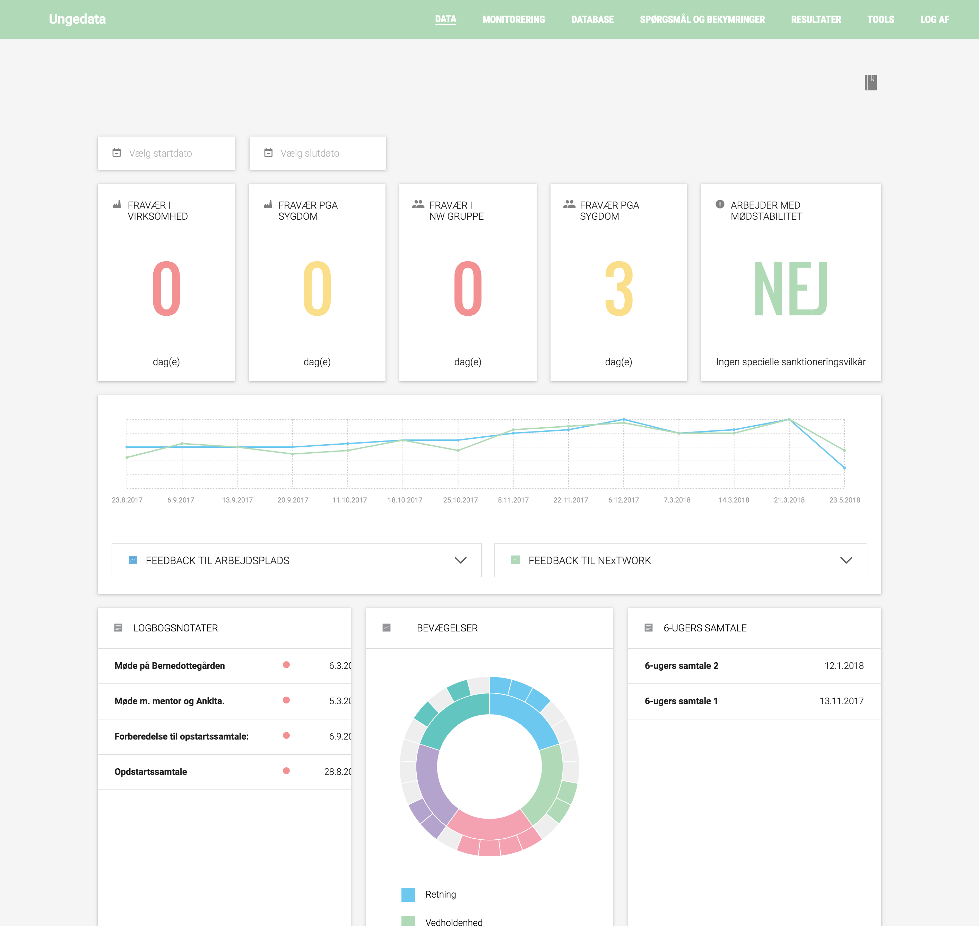Viewport: 979px width, 926px height.
Task: Click the blue Retning color swatch
Action: [x=409, y=894]
